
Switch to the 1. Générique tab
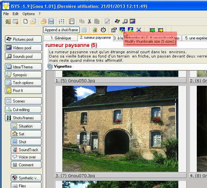coord(61,38)
